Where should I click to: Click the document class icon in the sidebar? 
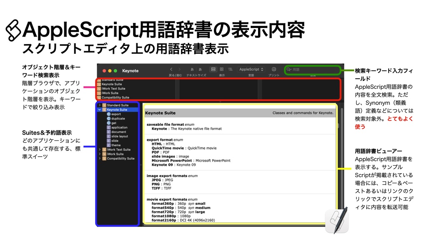coord(109,131)
